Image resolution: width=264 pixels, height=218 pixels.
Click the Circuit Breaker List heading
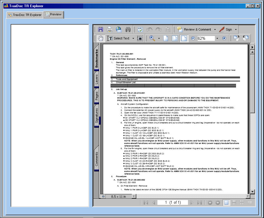click(x=126, y=83)
